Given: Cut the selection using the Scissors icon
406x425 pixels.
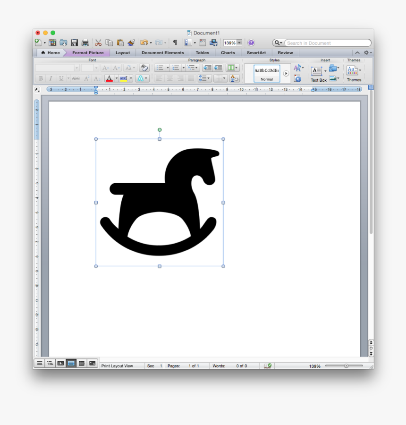Looking at the screenshot, I should coord(98,42).
